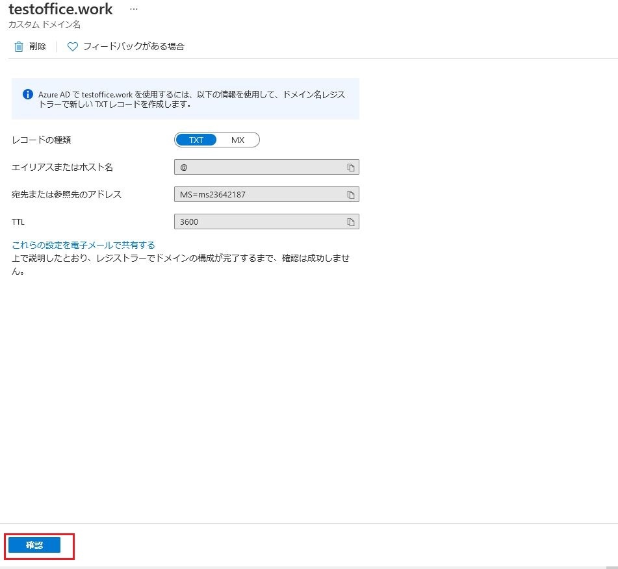
Task: Click the TTL label
Action: (18, 222)
